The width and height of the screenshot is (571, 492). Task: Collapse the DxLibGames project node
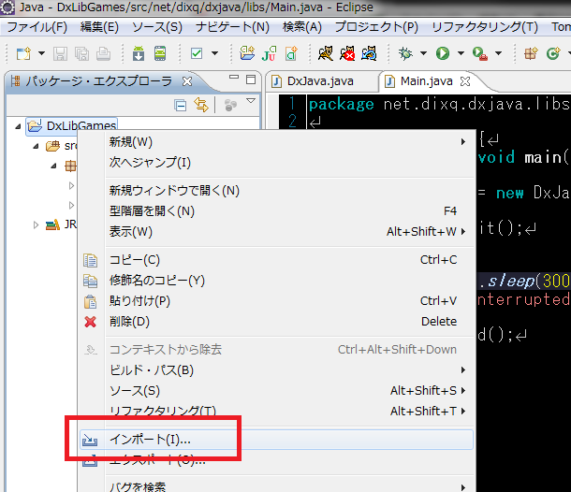click(18, 126)
